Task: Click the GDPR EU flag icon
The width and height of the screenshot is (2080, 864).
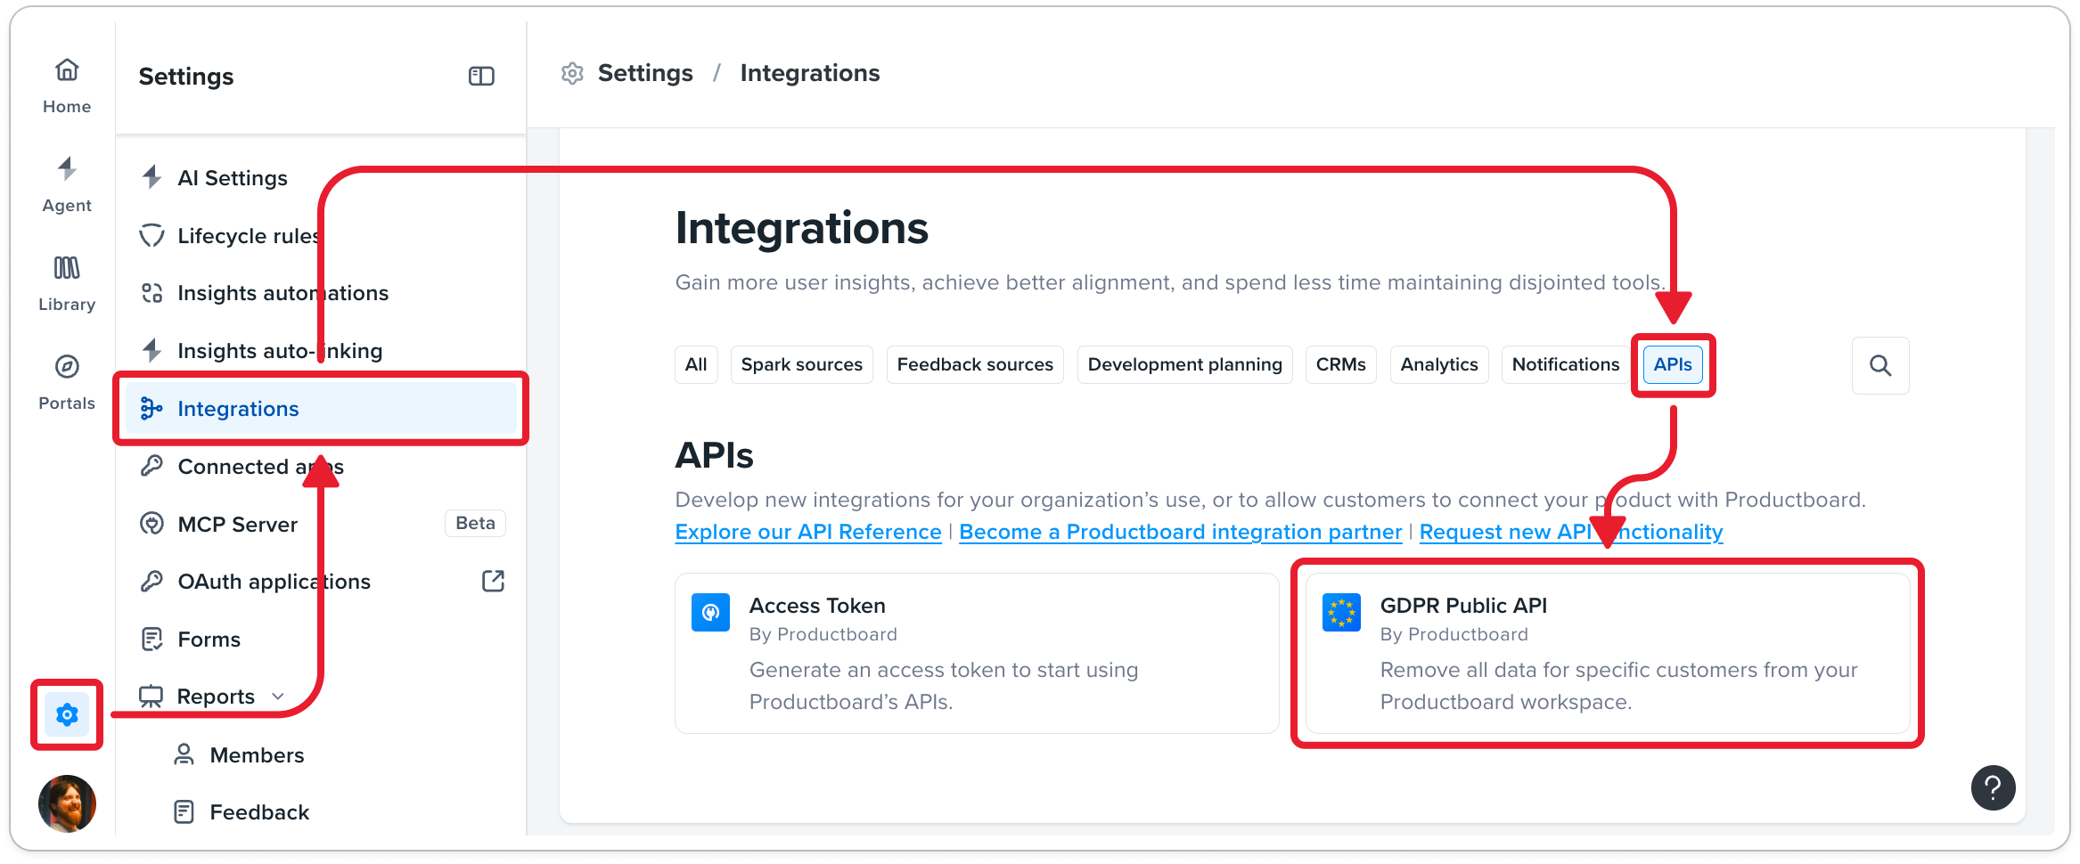Action: click(1341, 612)
